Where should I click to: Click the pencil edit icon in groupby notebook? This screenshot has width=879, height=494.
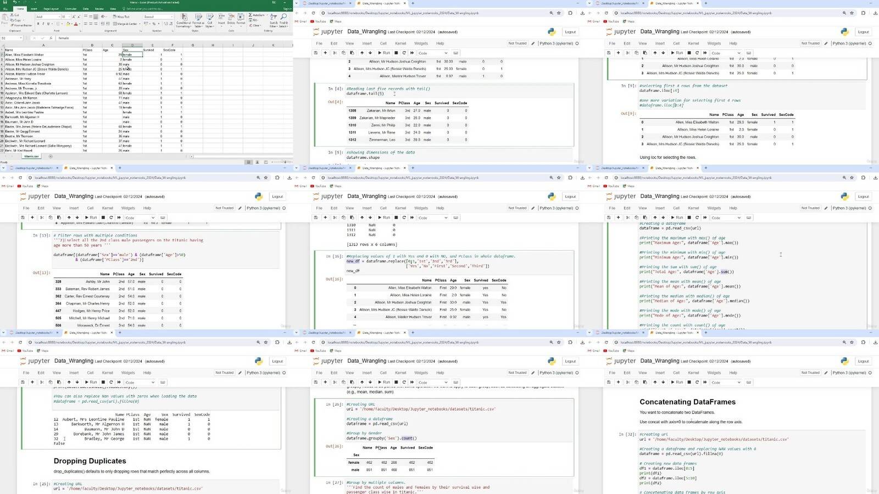(533, 373)
